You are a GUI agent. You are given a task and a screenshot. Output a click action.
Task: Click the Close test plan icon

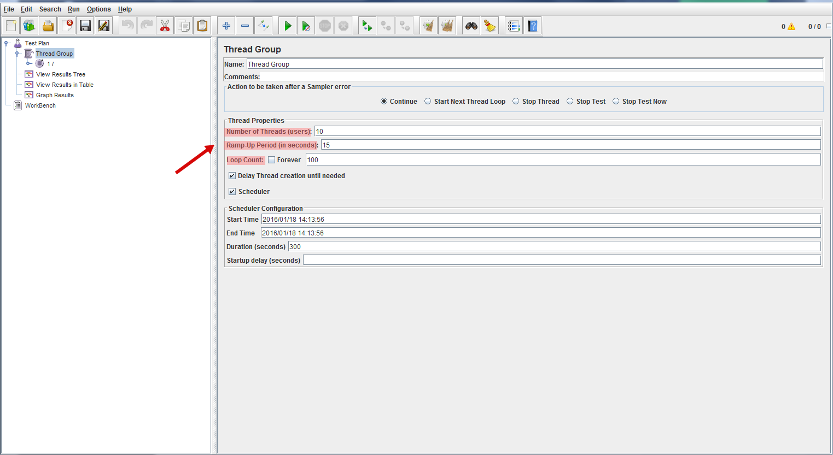point(67,26)
